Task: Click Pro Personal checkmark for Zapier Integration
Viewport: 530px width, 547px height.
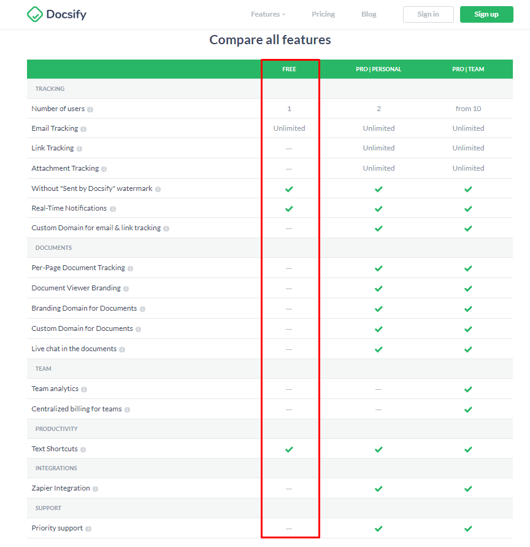Action: [378, 489]
